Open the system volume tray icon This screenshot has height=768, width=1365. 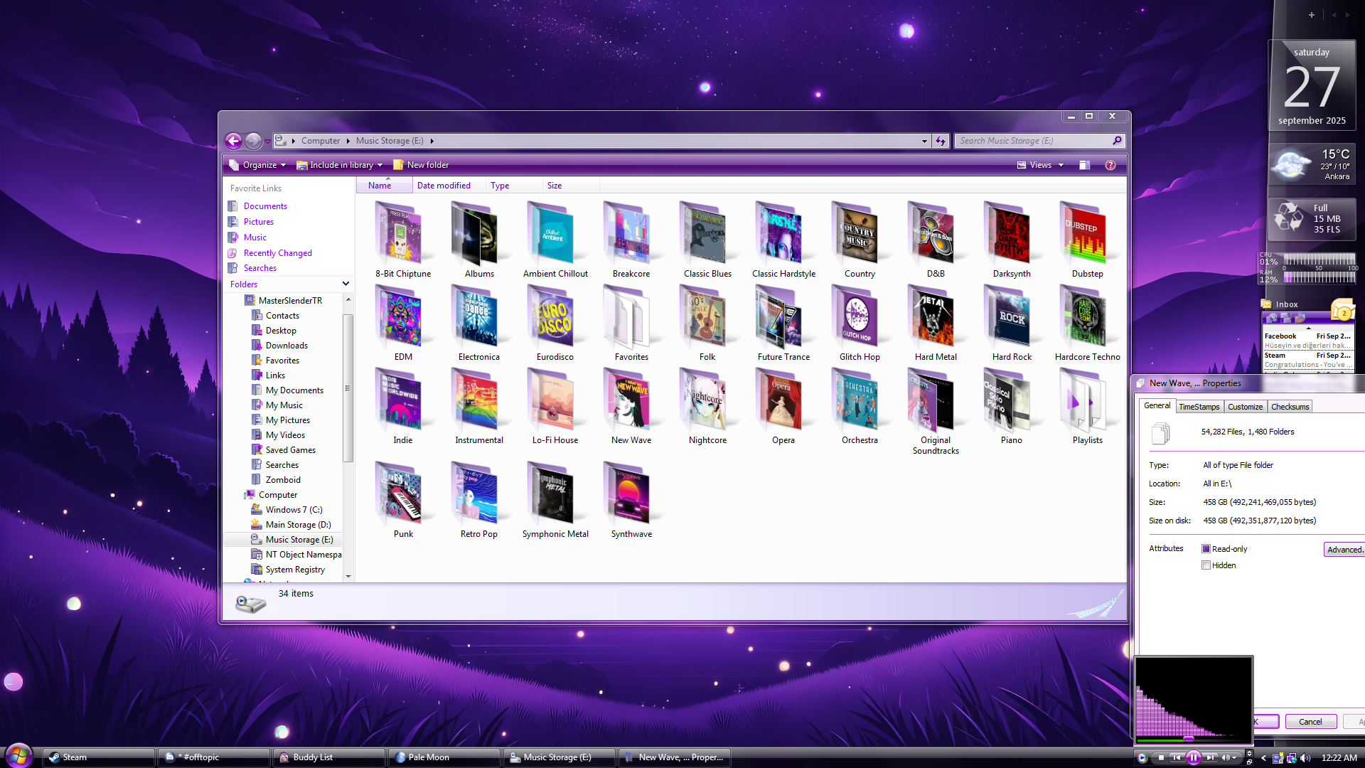coord(1305,758)
